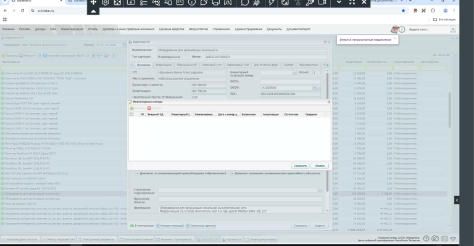
Task: Click the list icon in overlay toolbar
Action: coord(143,2)
